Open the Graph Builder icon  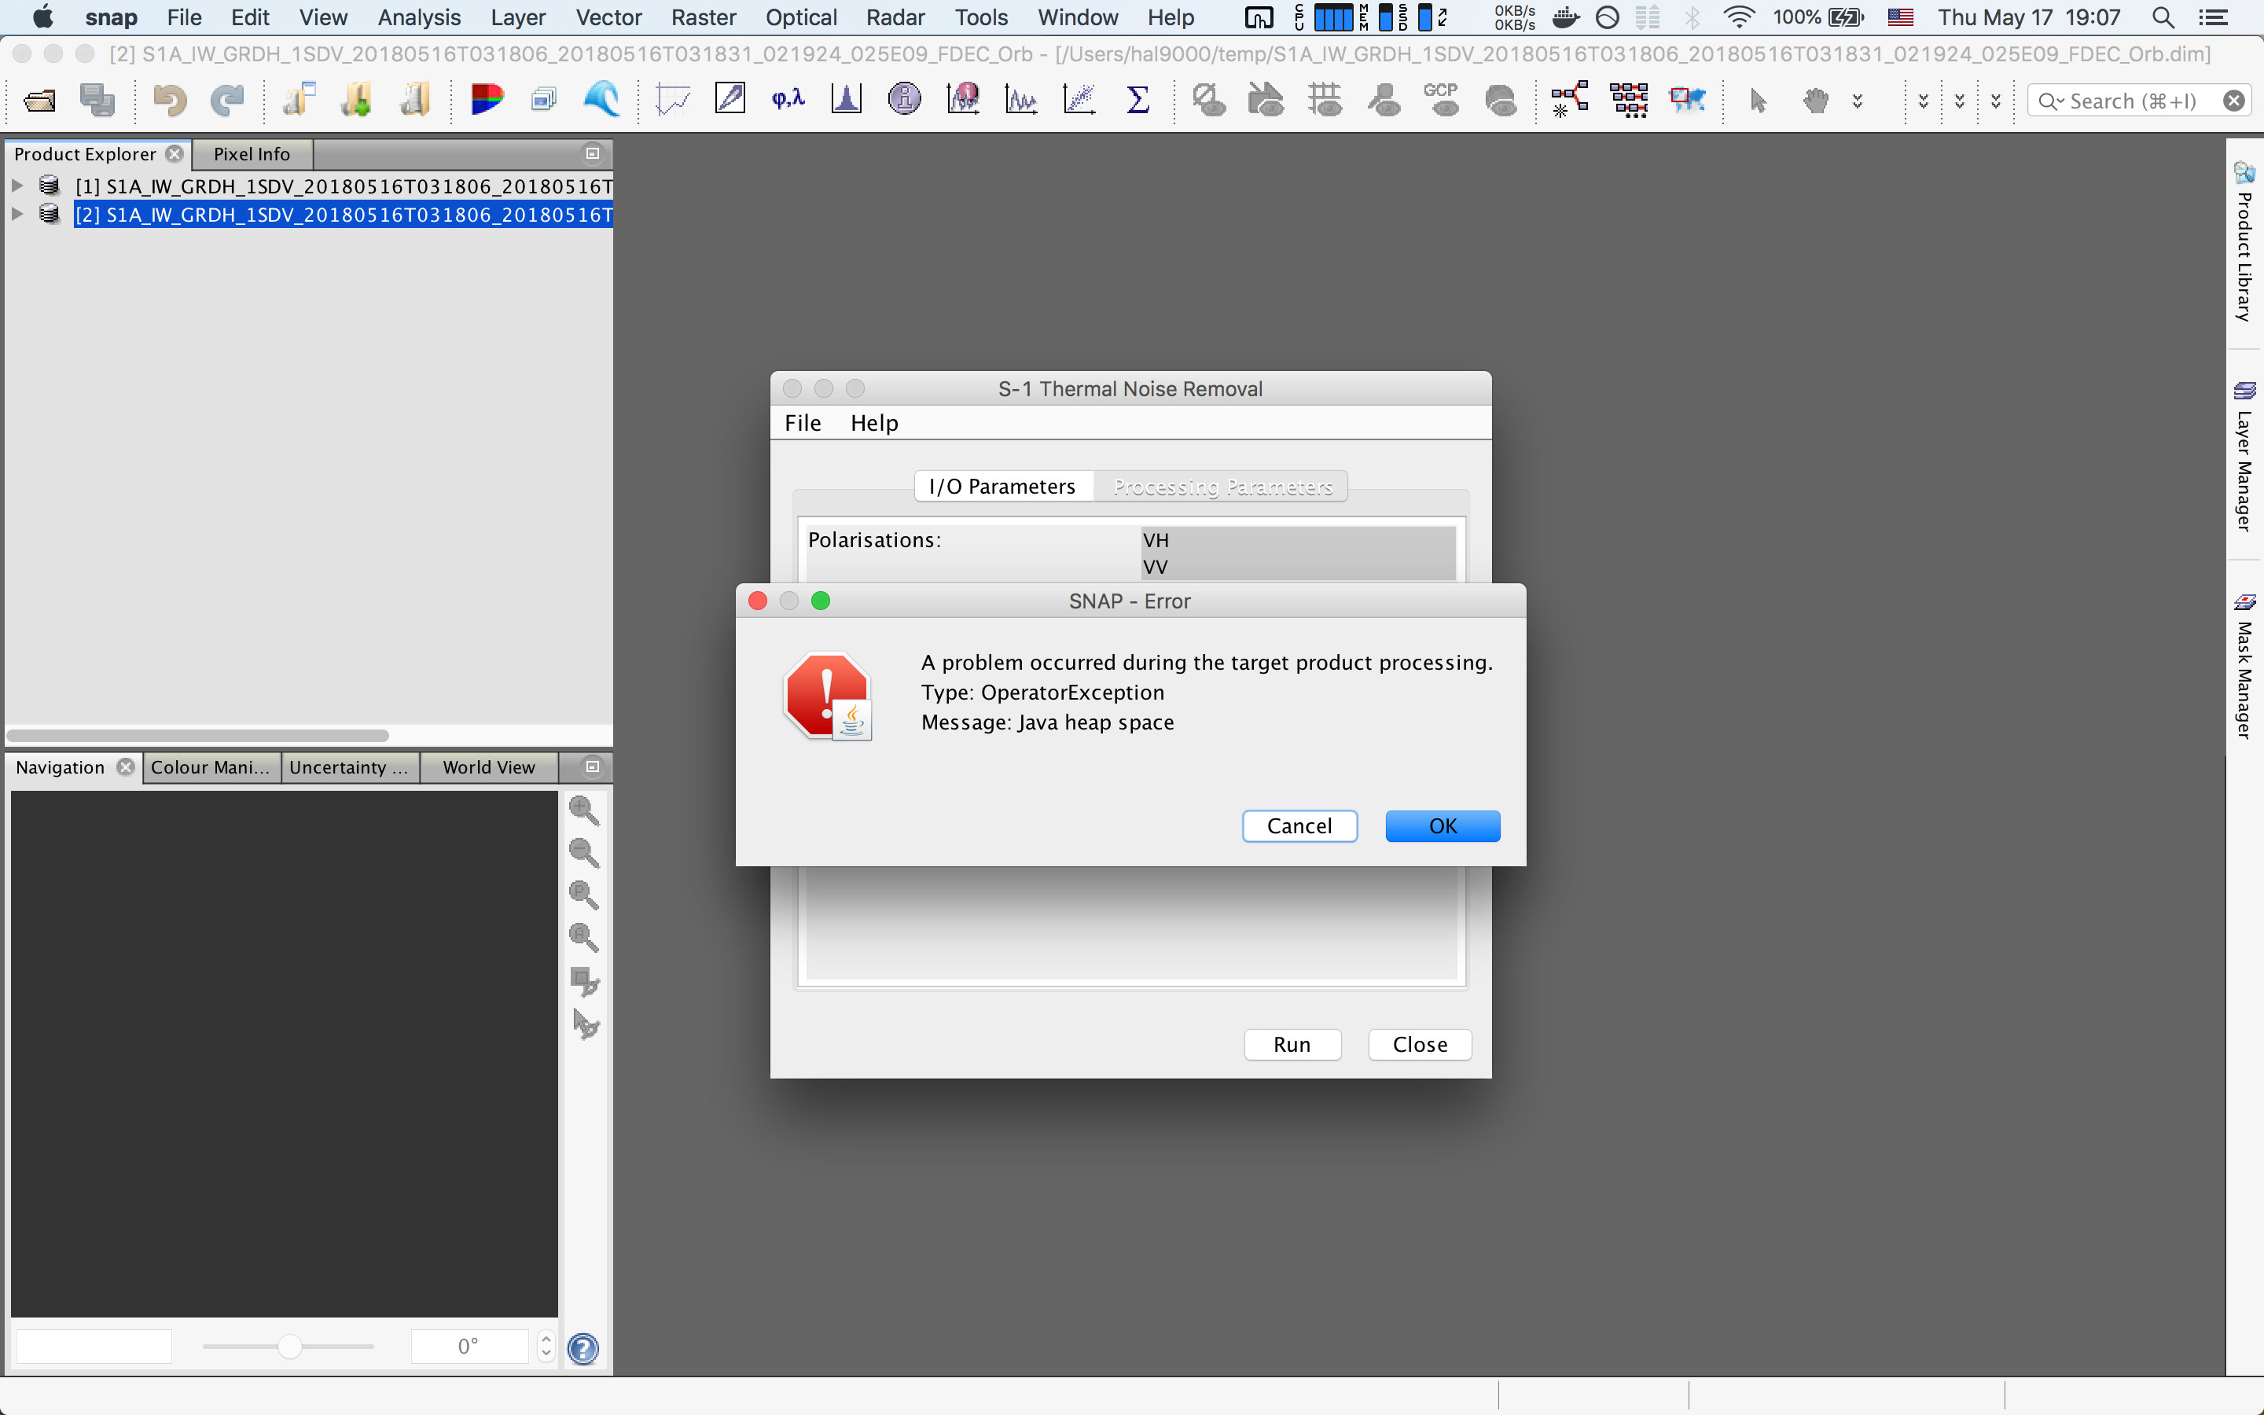[x=1570, y=99]
